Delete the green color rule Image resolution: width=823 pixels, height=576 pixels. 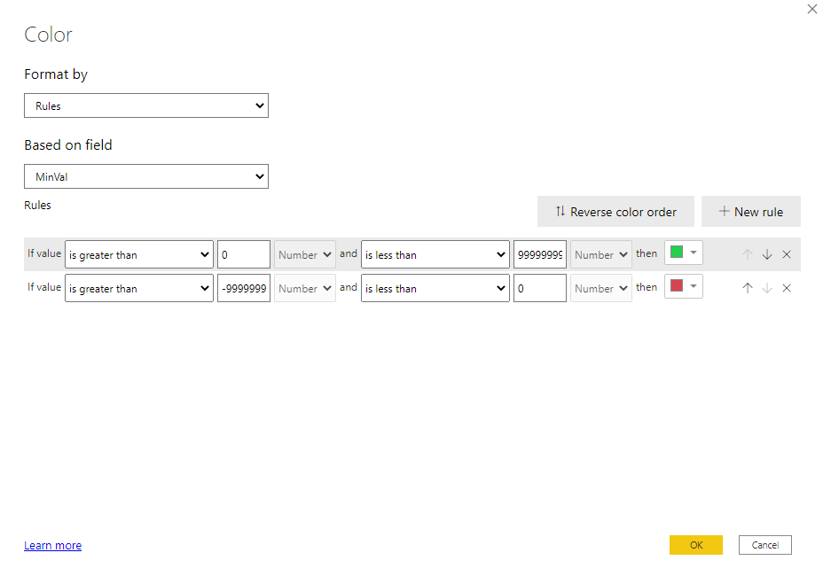tap(787, 254)
